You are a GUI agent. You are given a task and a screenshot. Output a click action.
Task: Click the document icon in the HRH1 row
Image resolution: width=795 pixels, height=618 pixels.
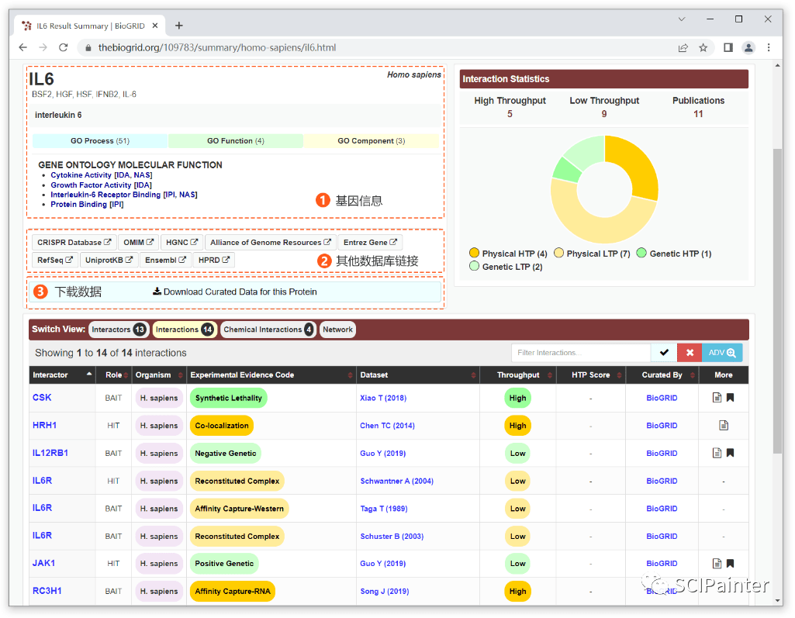[723, 426]
